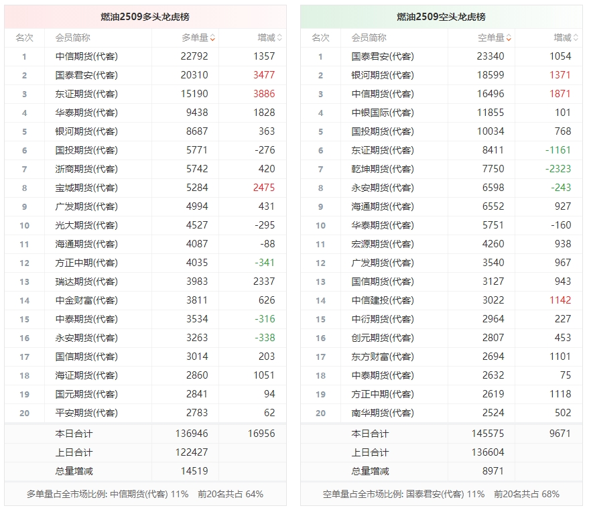Viewport: 589px width, 510px height.
Task: Select 银河期货(代客) rank 2 in short table
Action: click(383, 75)
